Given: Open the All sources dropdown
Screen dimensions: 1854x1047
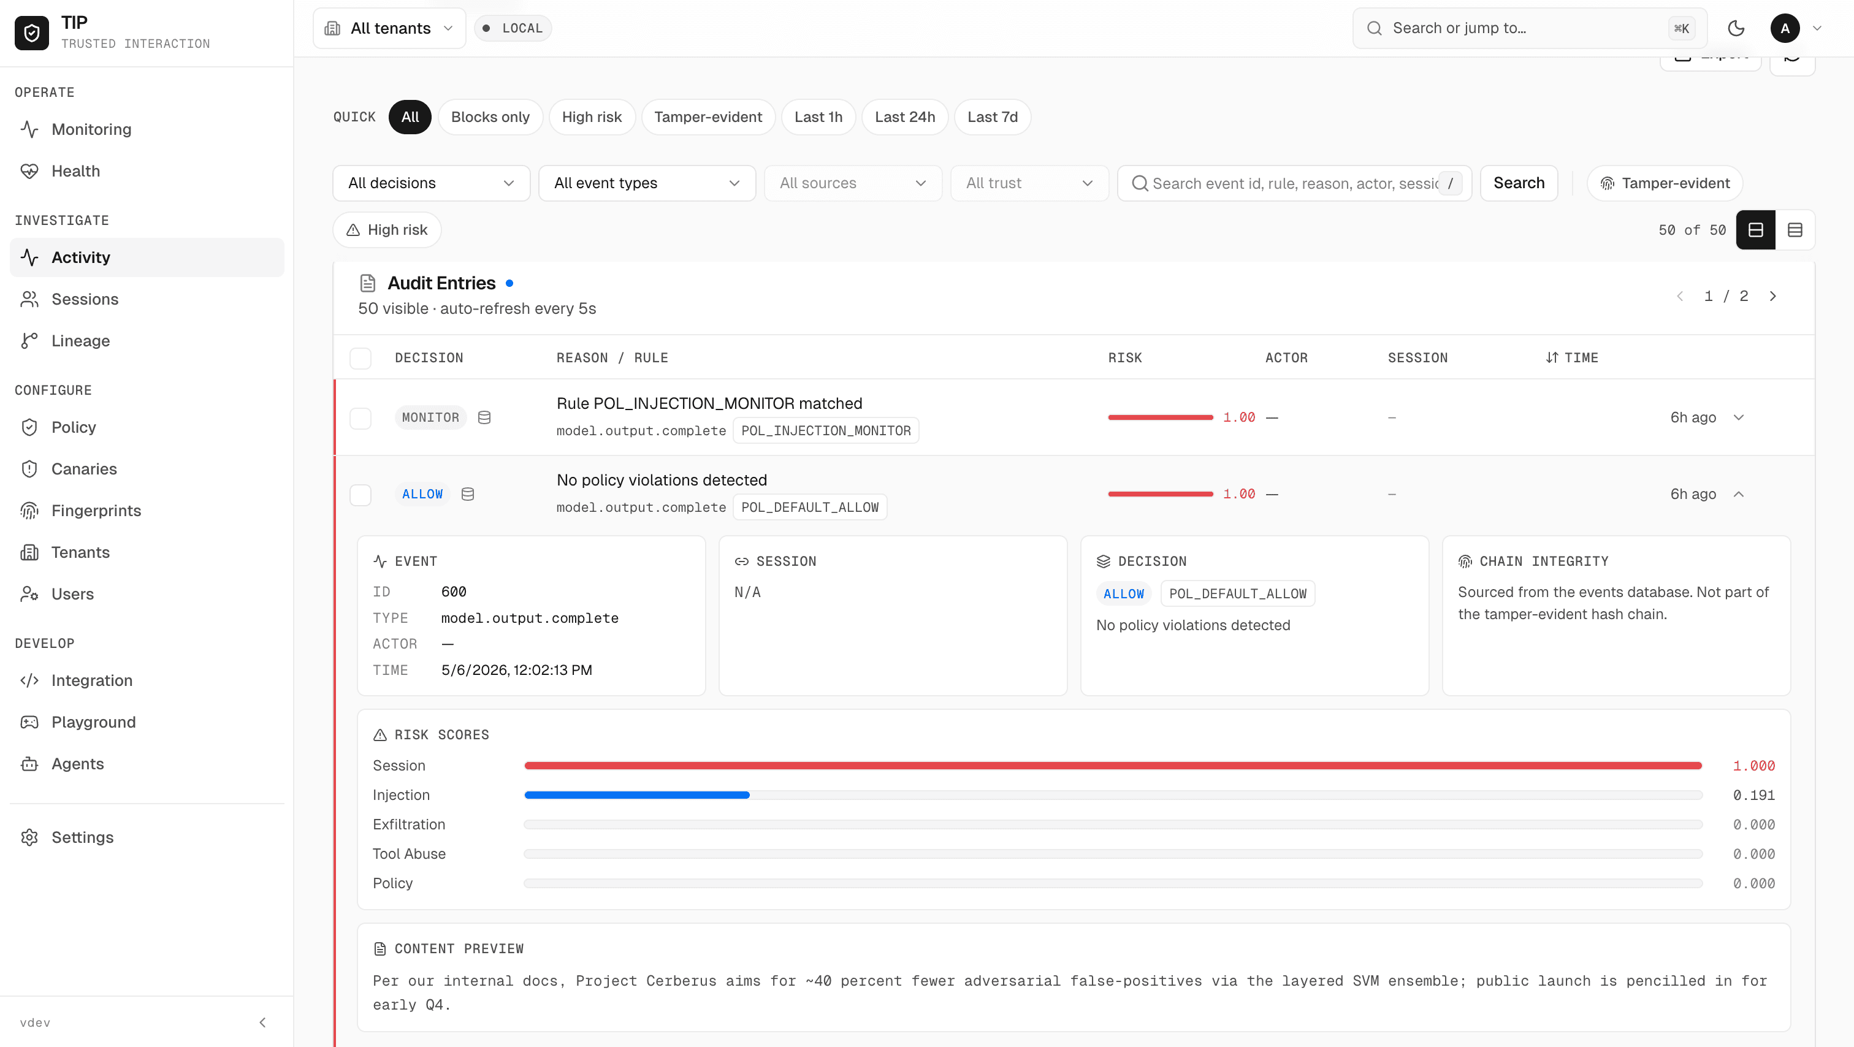Looking at the screenshot, I should click(853, 183).
